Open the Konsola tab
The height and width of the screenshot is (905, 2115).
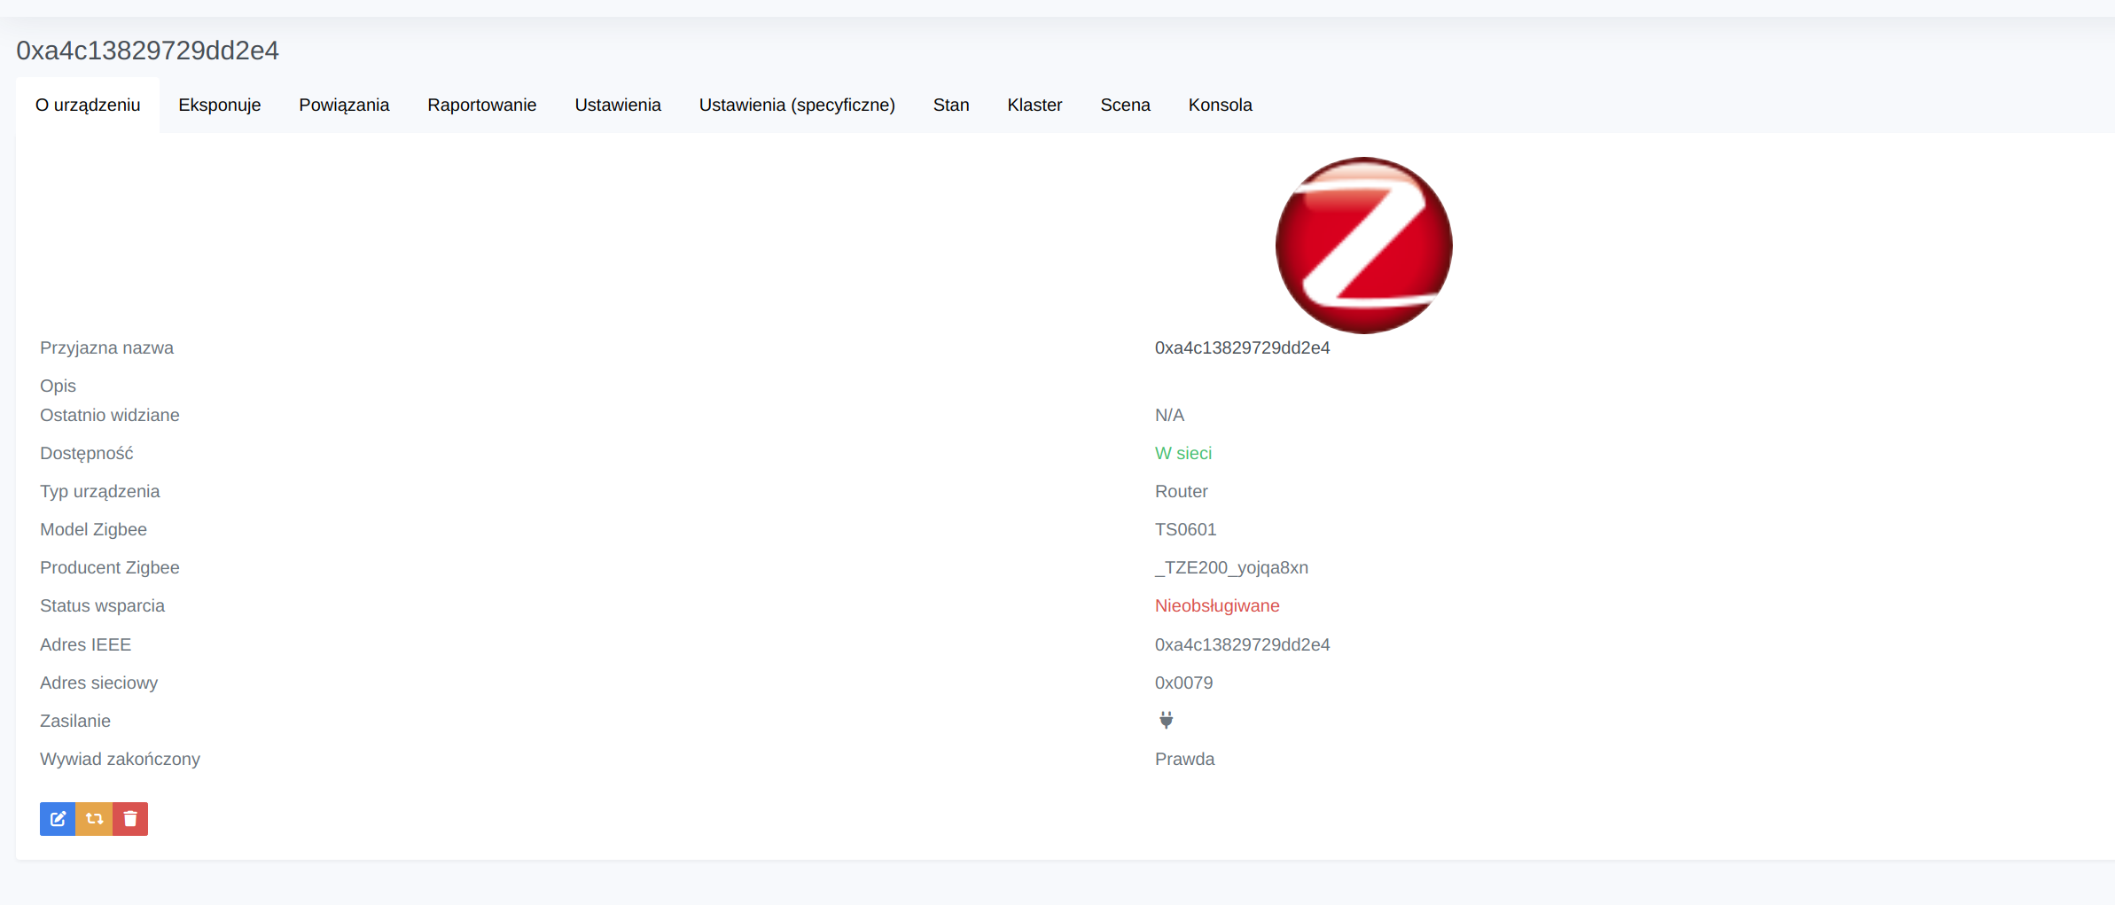1220,105
